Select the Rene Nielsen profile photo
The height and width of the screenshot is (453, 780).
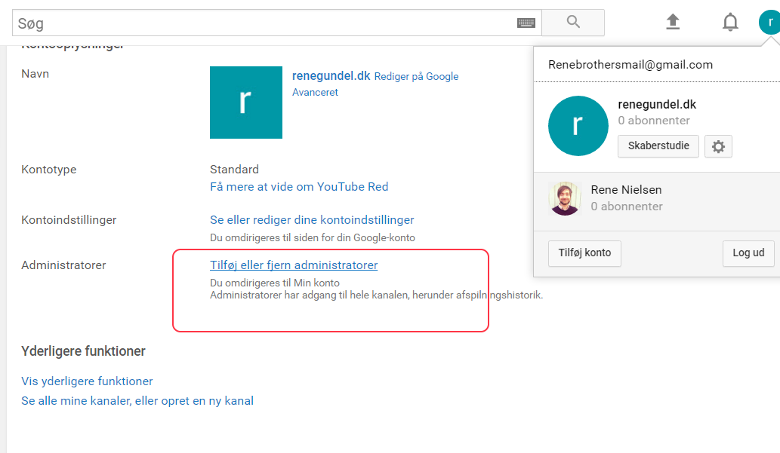[565, 198]
